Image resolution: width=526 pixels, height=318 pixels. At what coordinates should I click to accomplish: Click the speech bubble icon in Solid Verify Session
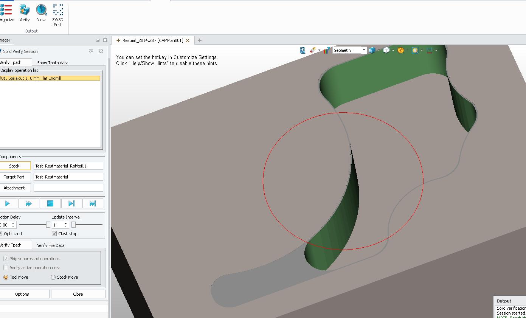pos(91,51)
